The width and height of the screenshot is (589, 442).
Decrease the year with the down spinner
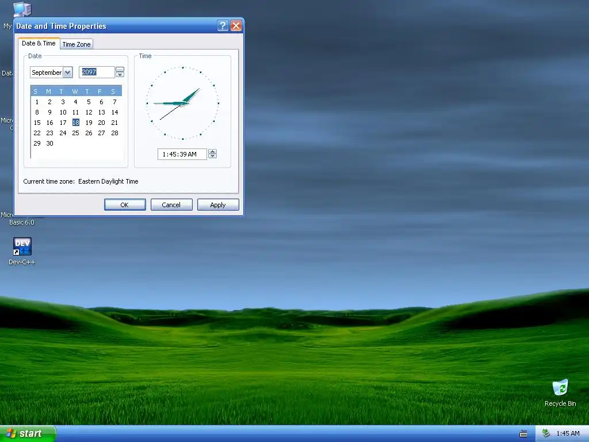(120, 75)
